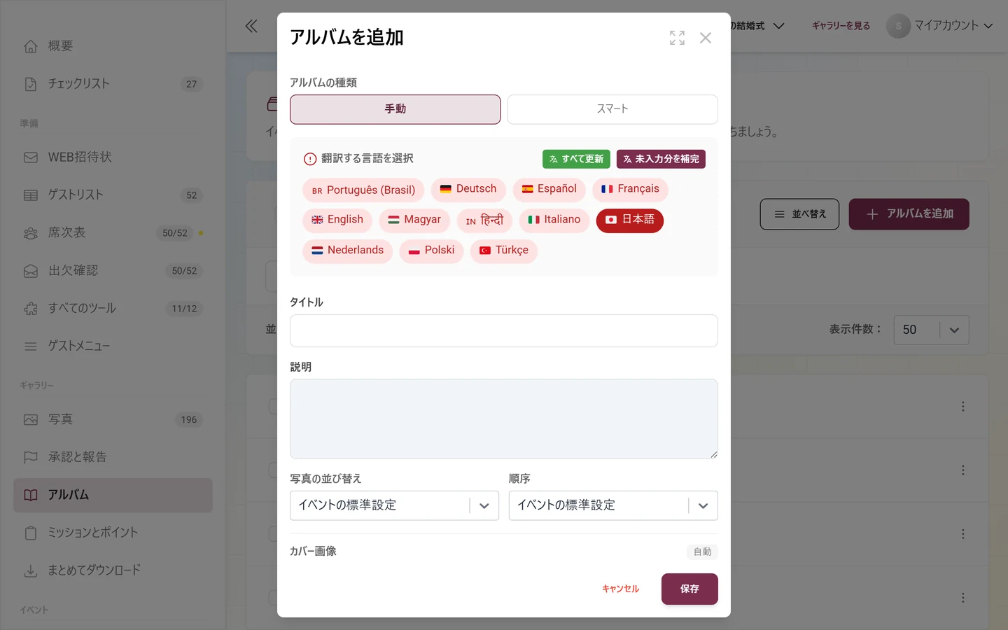Toggle 日本語 language chip

pos(630,220)
